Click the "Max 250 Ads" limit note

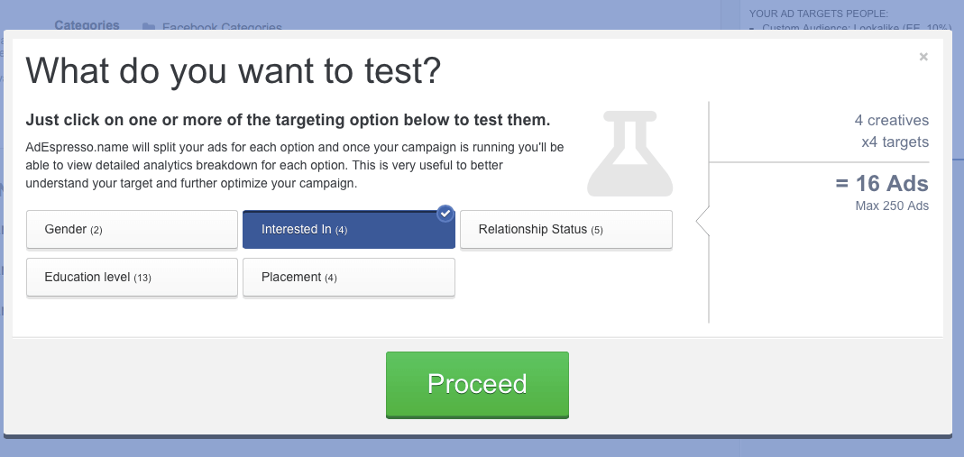coord(892,206)
